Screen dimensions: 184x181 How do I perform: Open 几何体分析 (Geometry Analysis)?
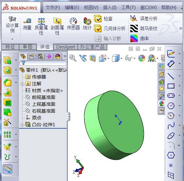pos(110,28)
